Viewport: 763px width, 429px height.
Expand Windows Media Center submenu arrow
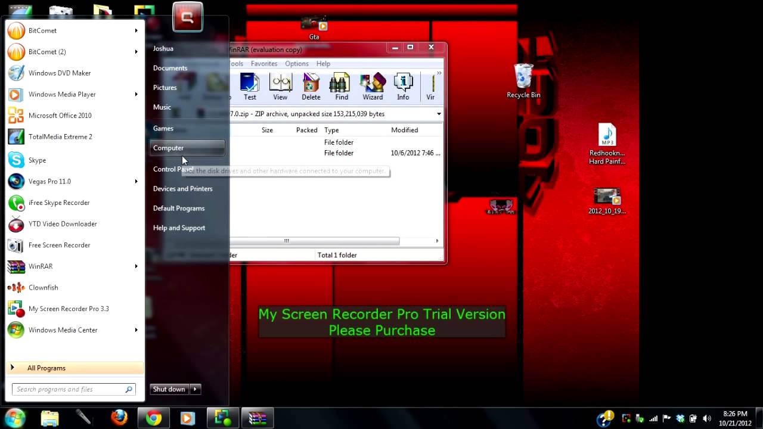click(x=136, y=330)
